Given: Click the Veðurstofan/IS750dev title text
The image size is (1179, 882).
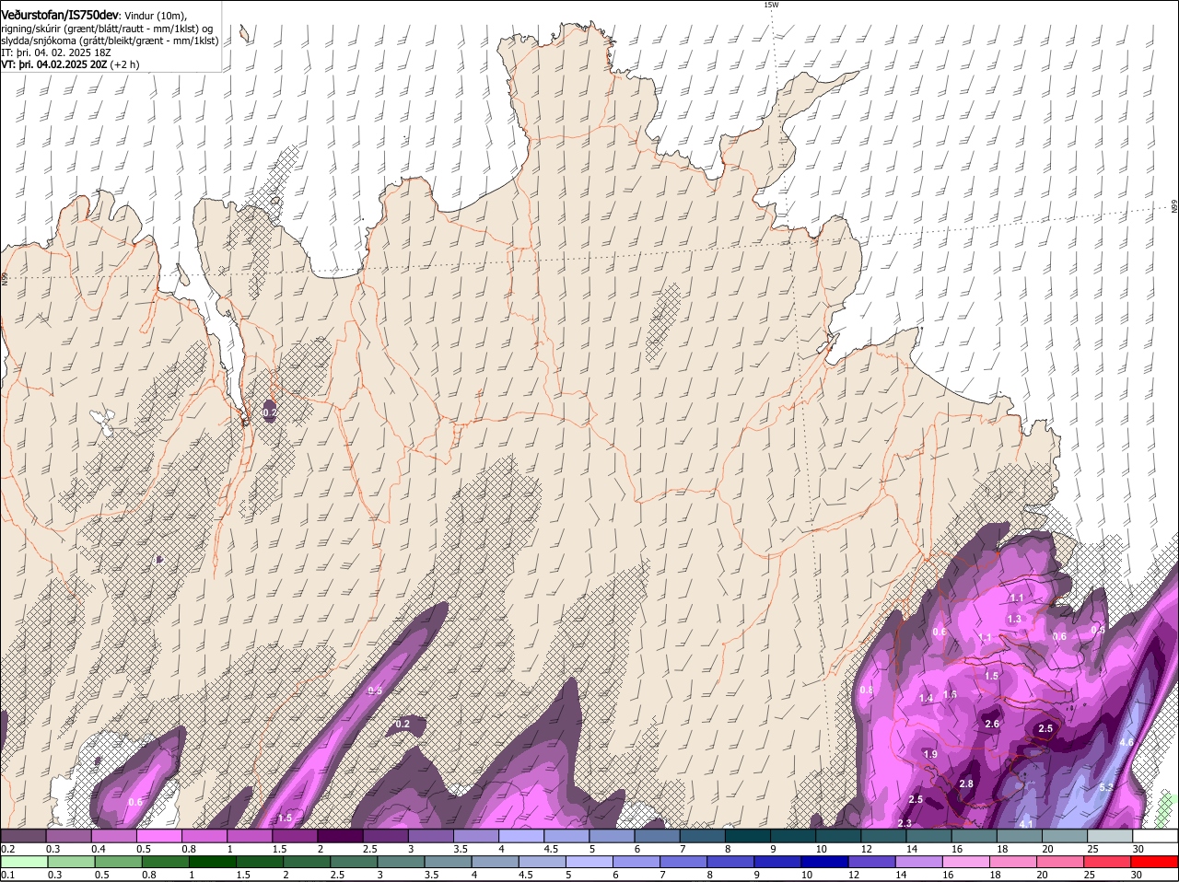Looking at the screenshot, I should tap(60, 15).
